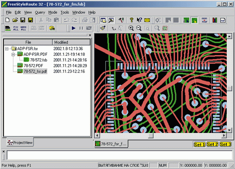Click the UNFIX ALL button
The width and height of the screenshot is (235, 169).
23,28
